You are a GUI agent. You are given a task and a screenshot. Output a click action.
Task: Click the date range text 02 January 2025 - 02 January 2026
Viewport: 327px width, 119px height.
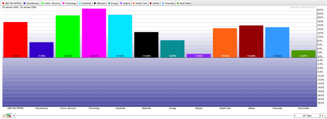tap(19, 7)
